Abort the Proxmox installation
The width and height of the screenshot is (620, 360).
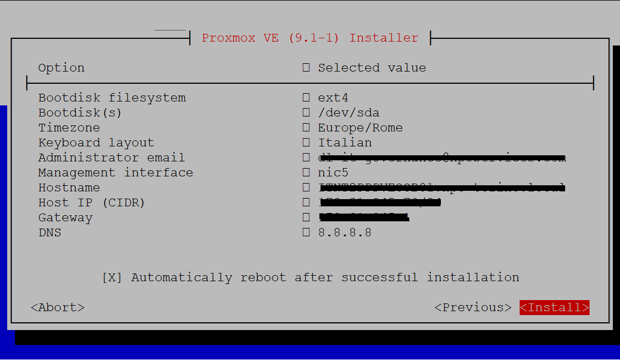(58, 307)
